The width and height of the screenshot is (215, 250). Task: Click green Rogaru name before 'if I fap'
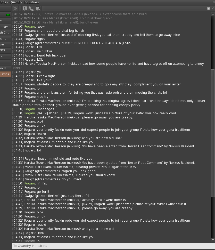pos(30,183)
